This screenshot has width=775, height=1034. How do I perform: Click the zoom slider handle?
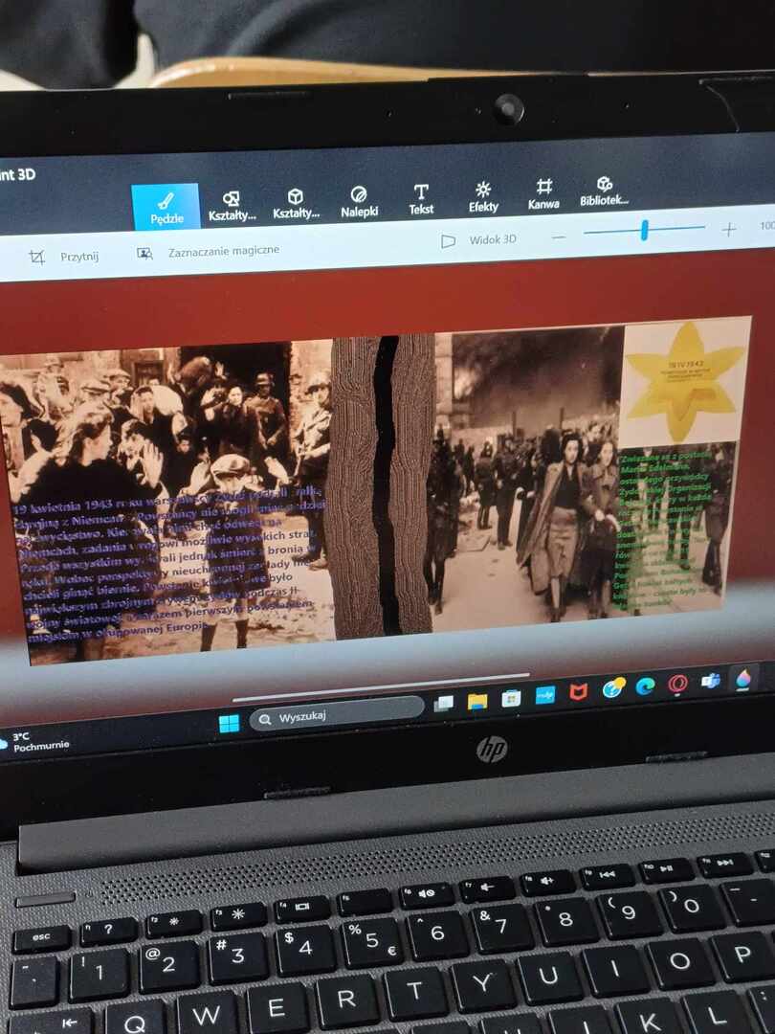[x=645, y=230]
